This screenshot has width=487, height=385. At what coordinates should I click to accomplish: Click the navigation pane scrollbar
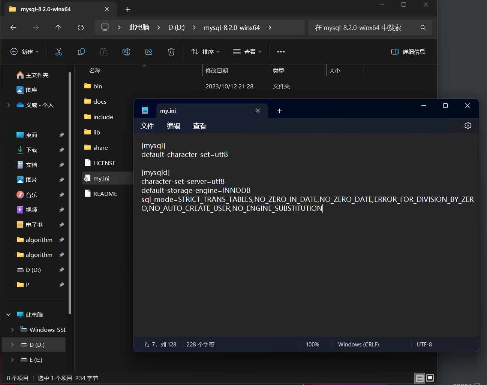click(70, 193)
